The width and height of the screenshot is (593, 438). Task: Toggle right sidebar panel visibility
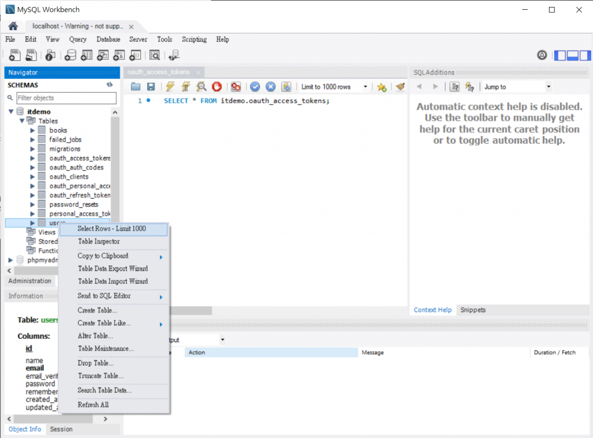click(x=585, y=55)
